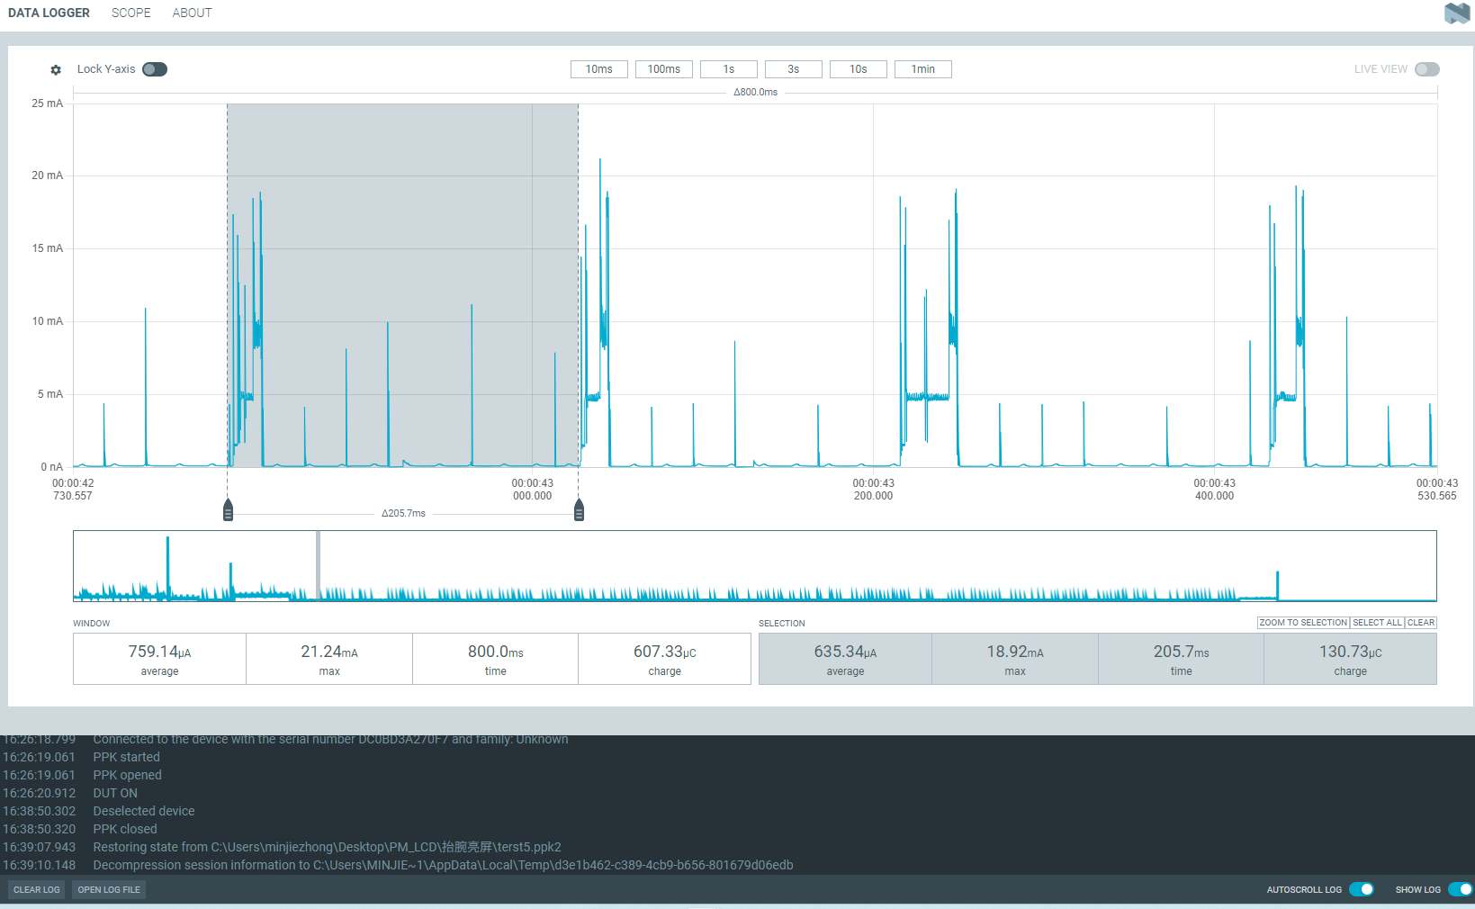Click the Clear Log button
The image size is (1475, 909).
(x=37, y=889)
